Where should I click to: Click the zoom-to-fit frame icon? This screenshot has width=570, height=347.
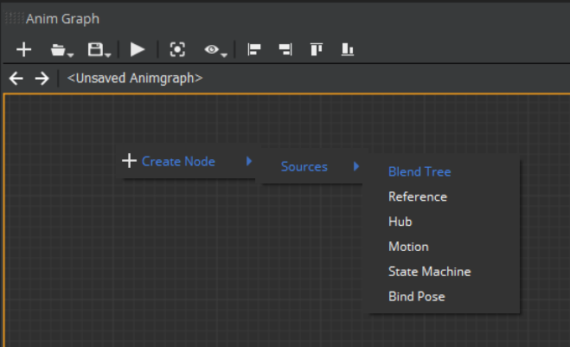[x=177, y=50]
